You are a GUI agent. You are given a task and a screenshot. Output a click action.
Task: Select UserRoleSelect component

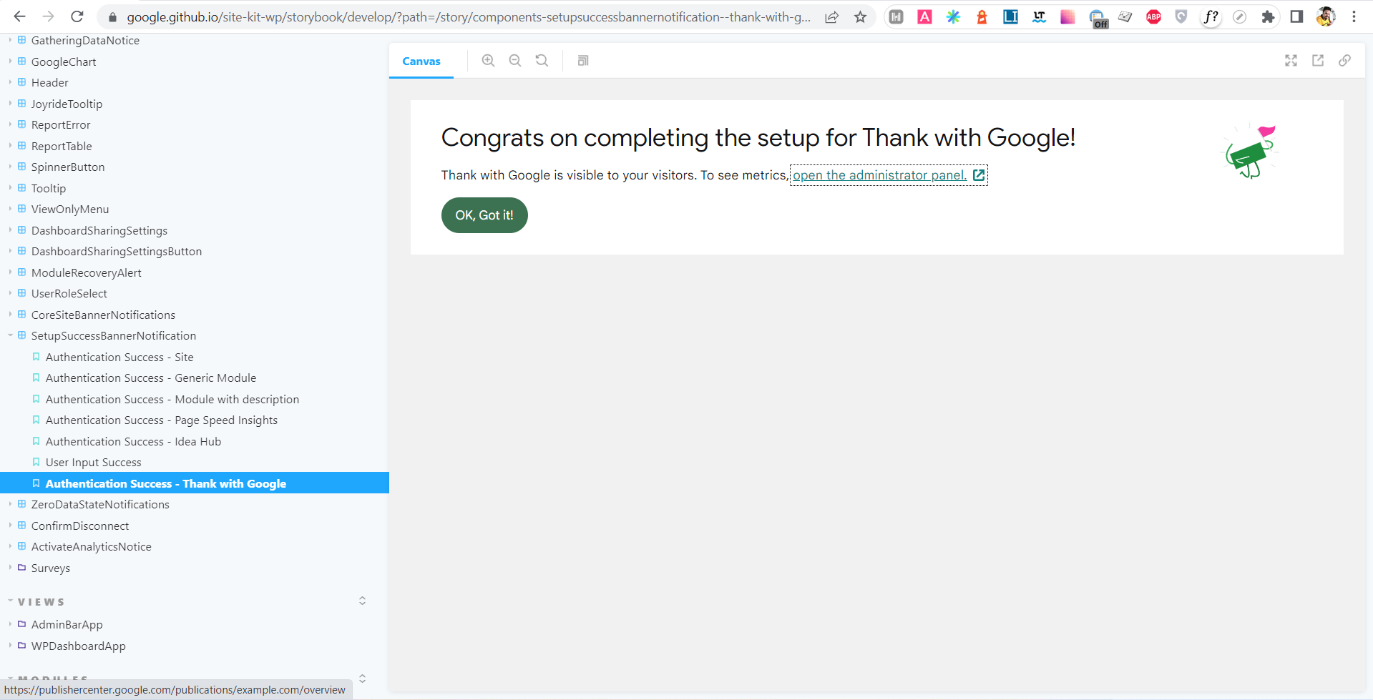coord(69,293)
